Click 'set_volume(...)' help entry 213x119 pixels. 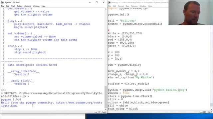click(x=20, y=33)
